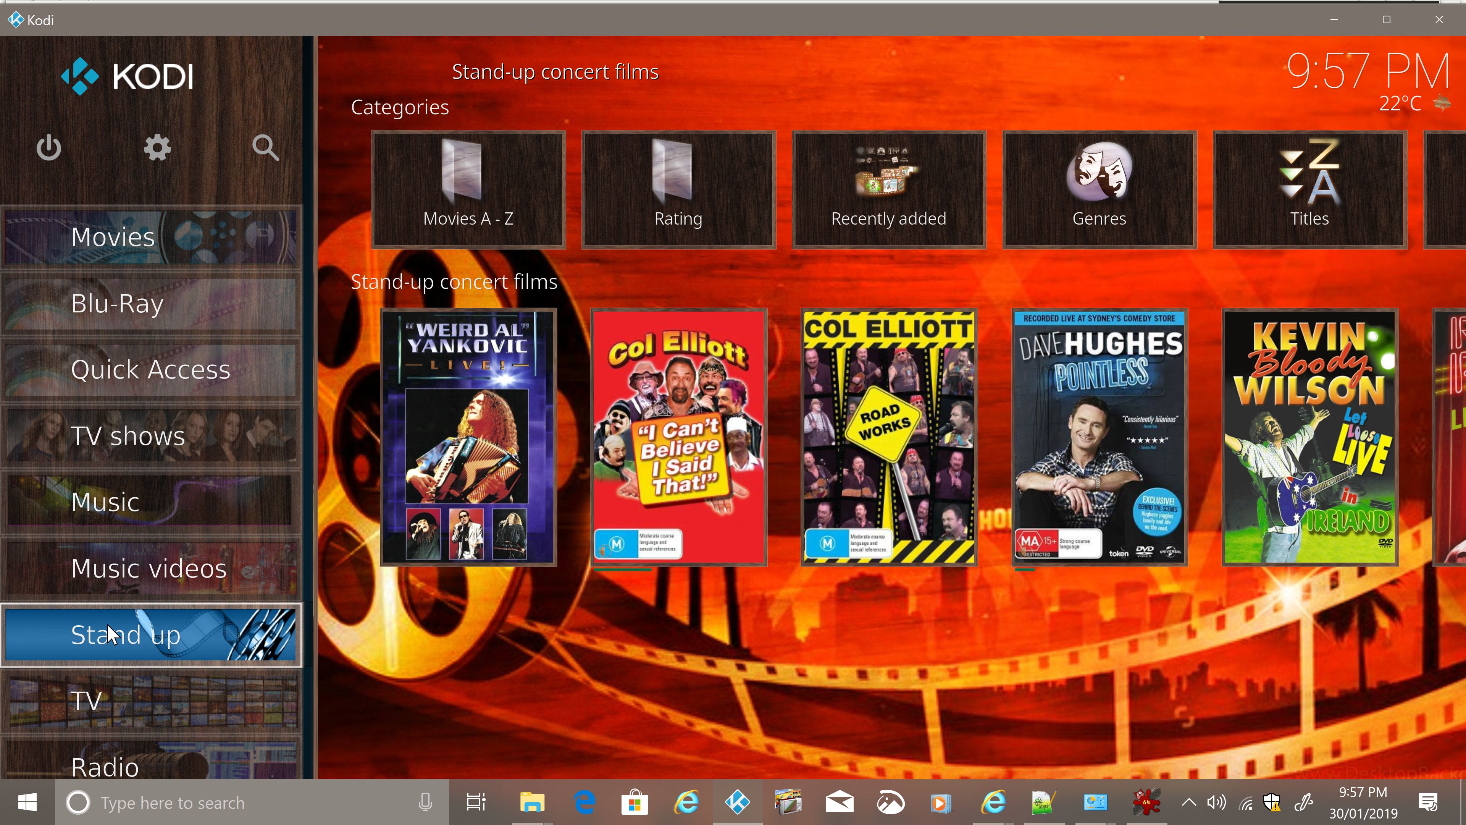This screenshot has height=825, width=1466.
Task: Open Notepad++ from the taskbar
Action: click(1044, 803)
